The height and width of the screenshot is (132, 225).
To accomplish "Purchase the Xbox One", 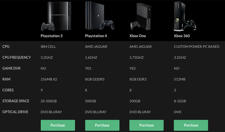I will tap(146, 125).
